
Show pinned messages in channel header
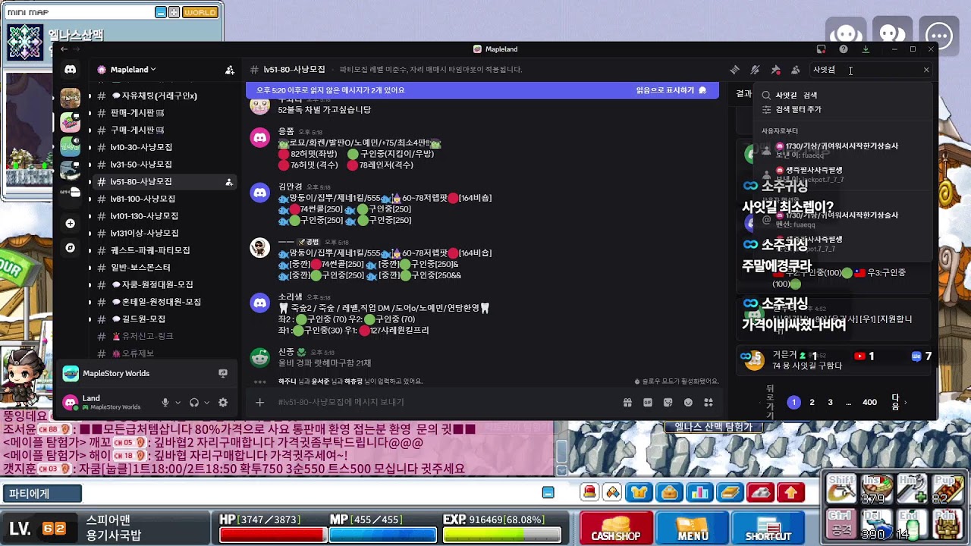pyautogui.click(x=775, y=70)
